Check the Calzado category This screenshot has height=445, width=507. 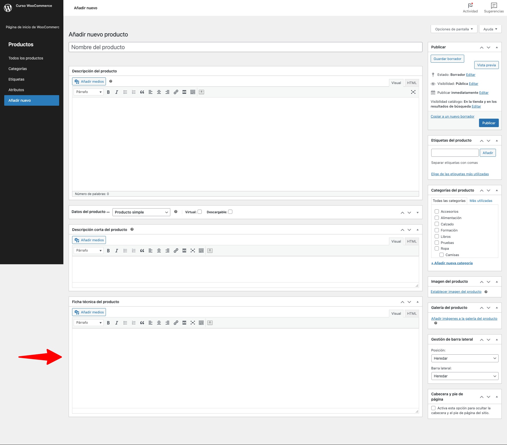[437, 224]
